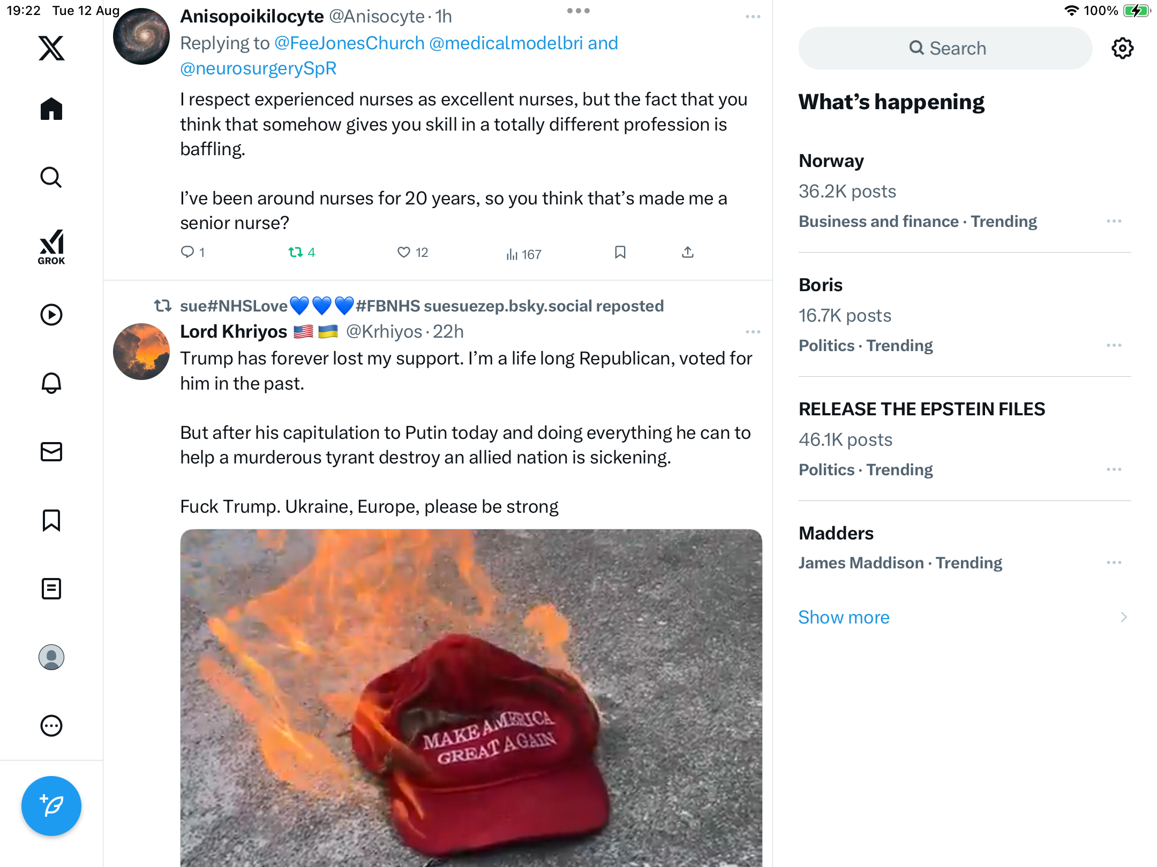Open the profile tab in sidebar
Viewport: 1157px width, 867px height.
tap(51, 657)
